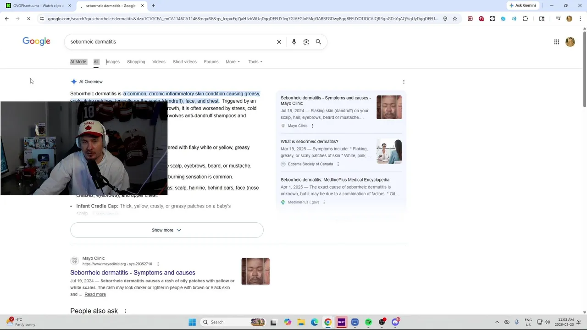This screenshot has height=330, width=587.
Task: Click the toolbar search-tabs icon beside Extensions
Action: click(542, 19)
